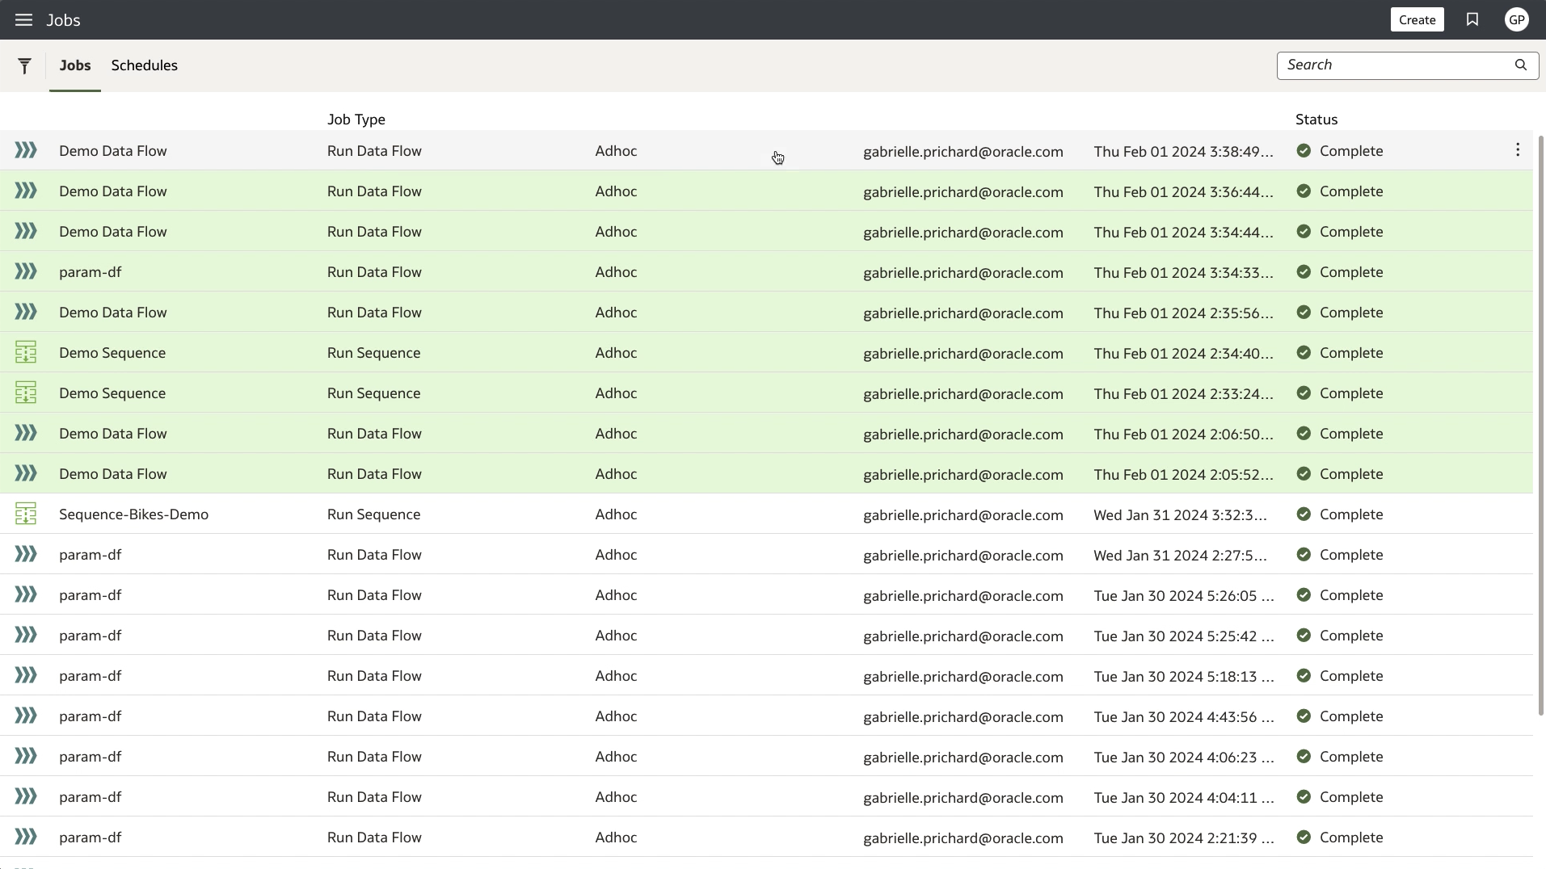
Task: Click the Job Type column header
Action: click(x=357, y=119)
